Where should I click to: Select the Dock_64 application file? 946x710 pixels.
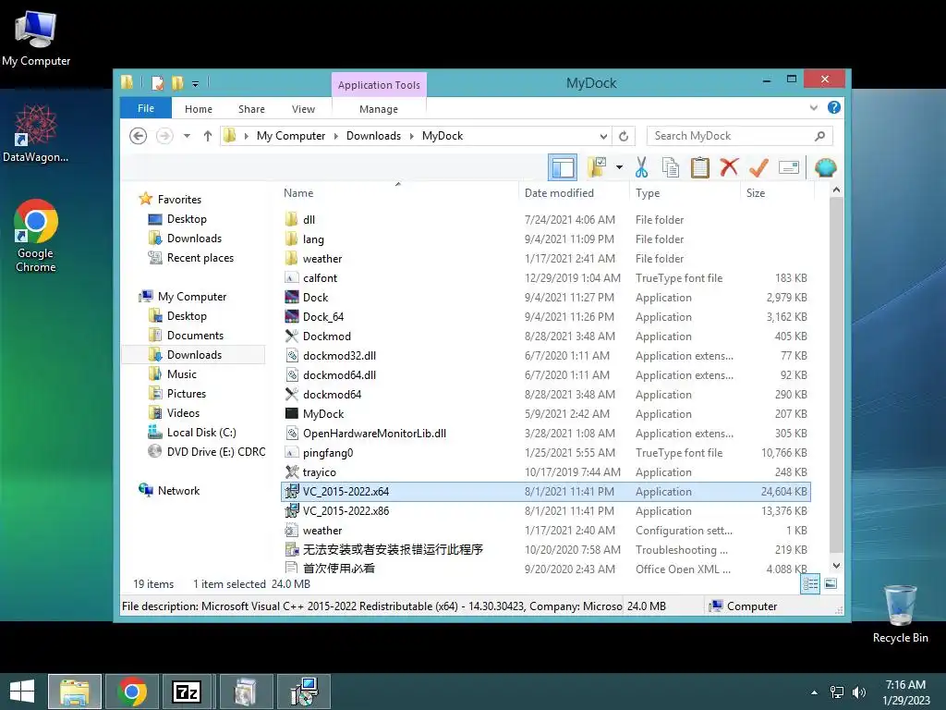[x=545, y=317]
